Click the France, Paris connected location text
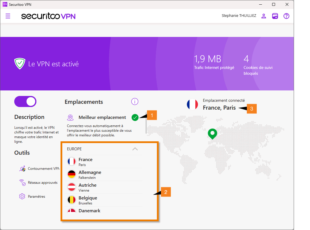This screenshot has width=310, height=230. (219, 108)
